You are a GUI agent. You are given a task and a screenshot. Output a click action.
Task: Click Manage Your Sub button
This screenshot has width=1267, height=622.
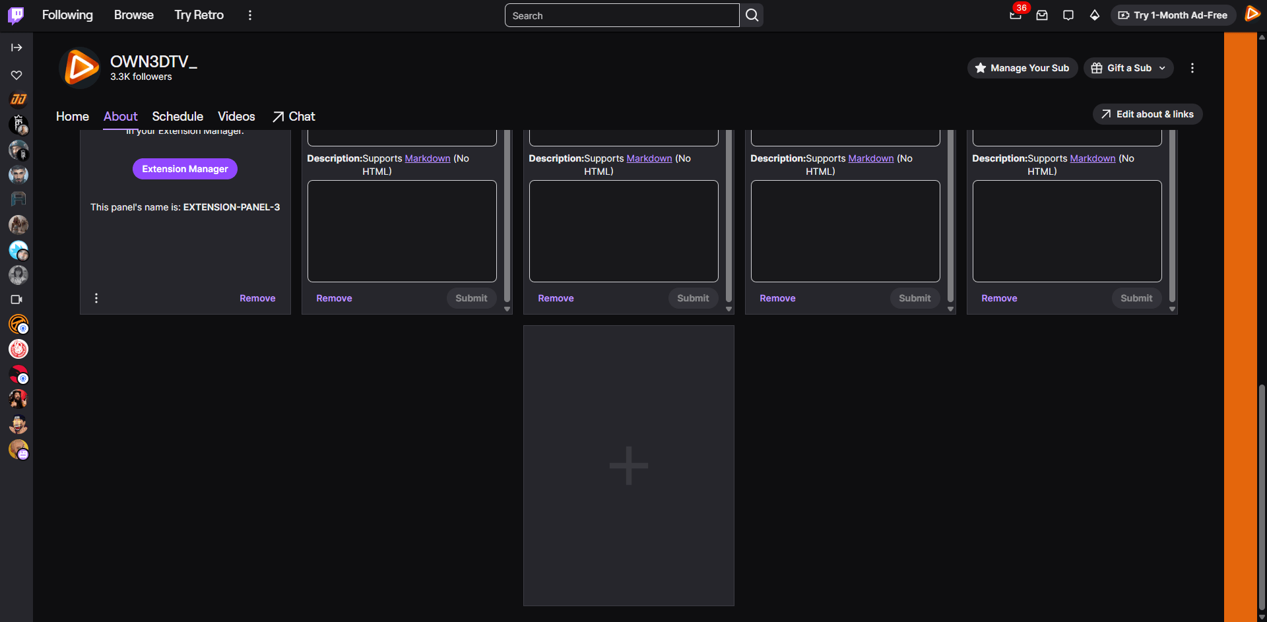(x=1023, y=68)
